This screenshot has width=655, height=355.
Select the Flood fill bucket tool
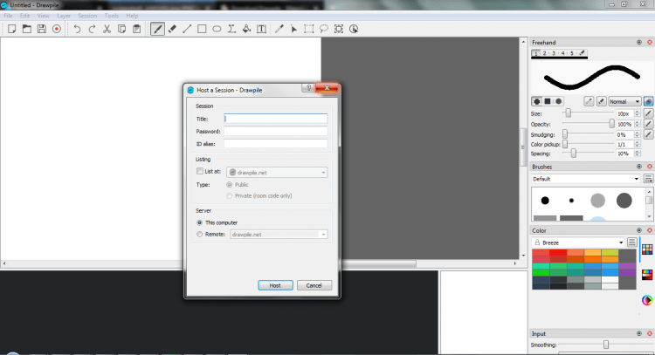(x=246, y=29)
